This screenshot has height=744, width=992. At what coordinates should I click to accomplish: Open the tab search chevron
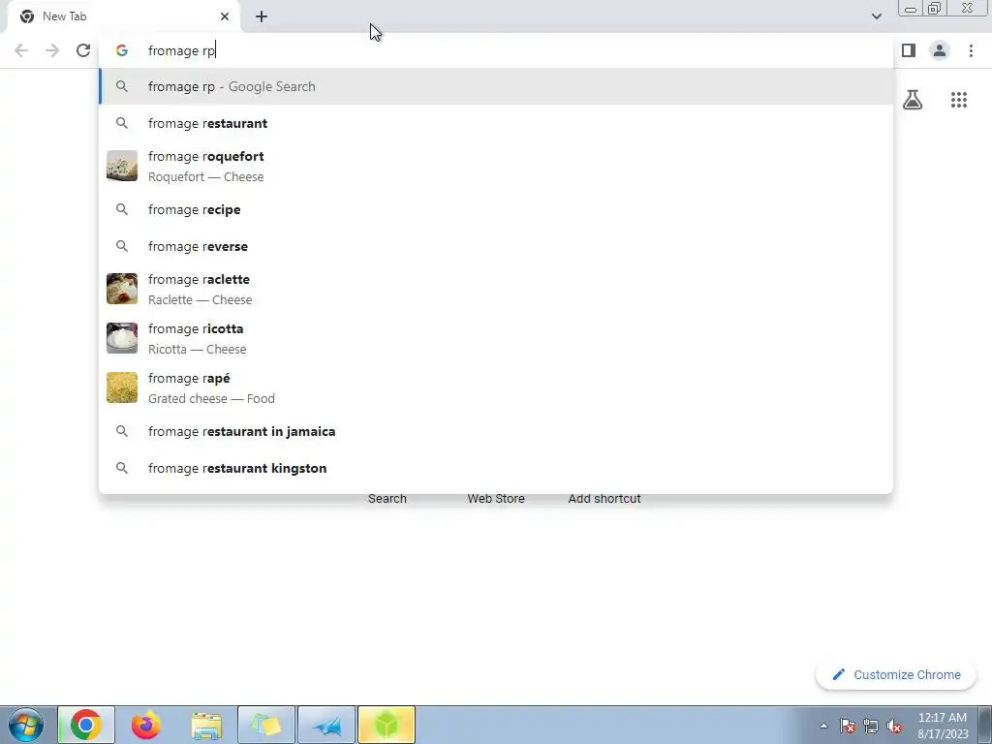876,16
